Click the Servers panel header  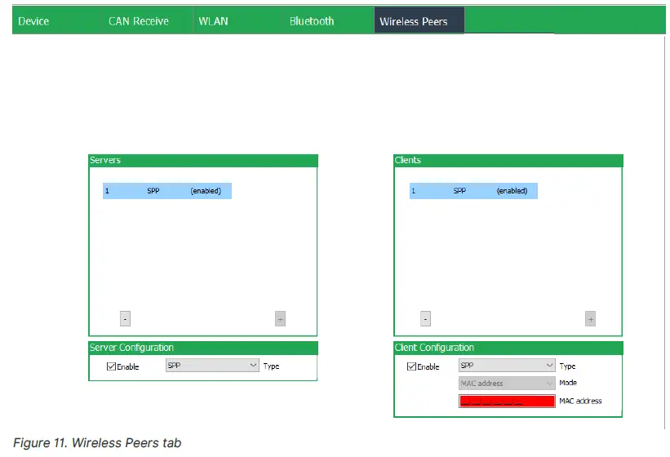click(x=202, y=161)
